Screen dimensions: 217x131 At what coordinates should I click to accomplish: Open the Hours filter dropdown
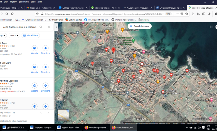click(14, 35)
